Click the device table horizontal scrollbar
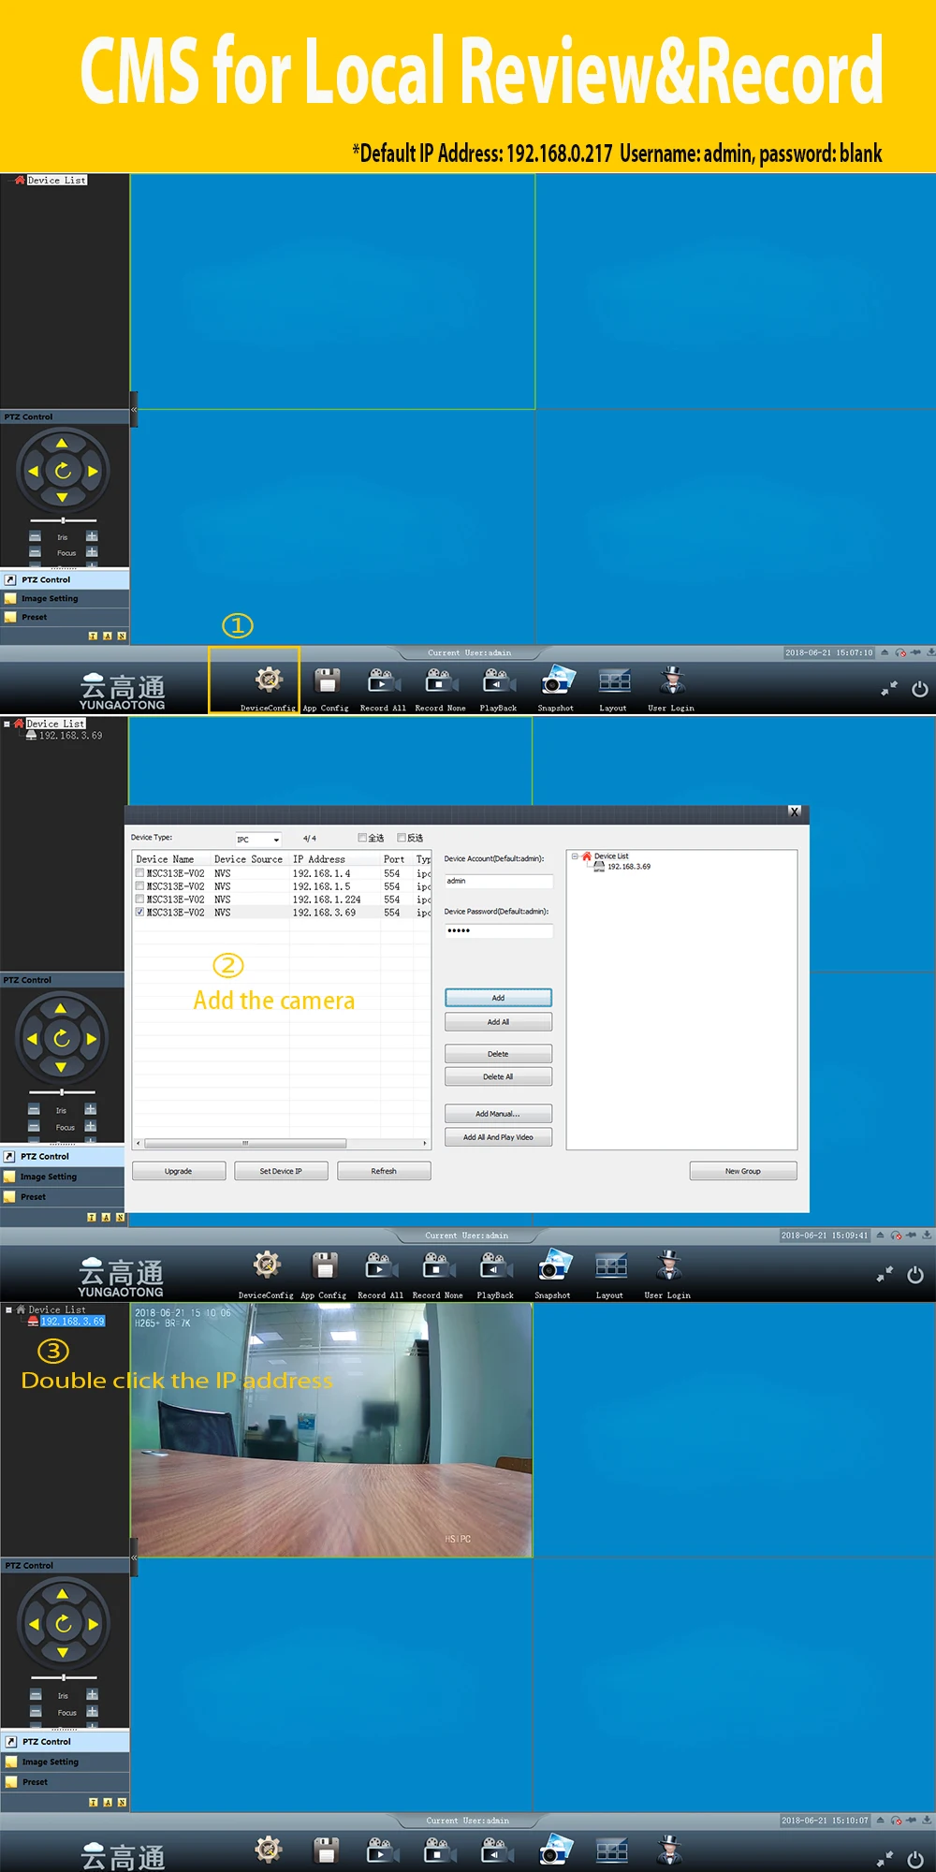The height and width of the screenshot is (1872, 936). point(245,1143)
